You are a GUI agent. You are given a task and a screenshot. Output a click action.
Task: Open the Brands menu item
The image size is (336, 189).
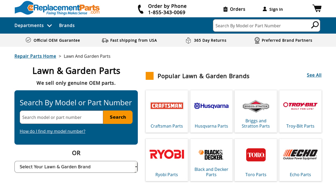(67, 26)
